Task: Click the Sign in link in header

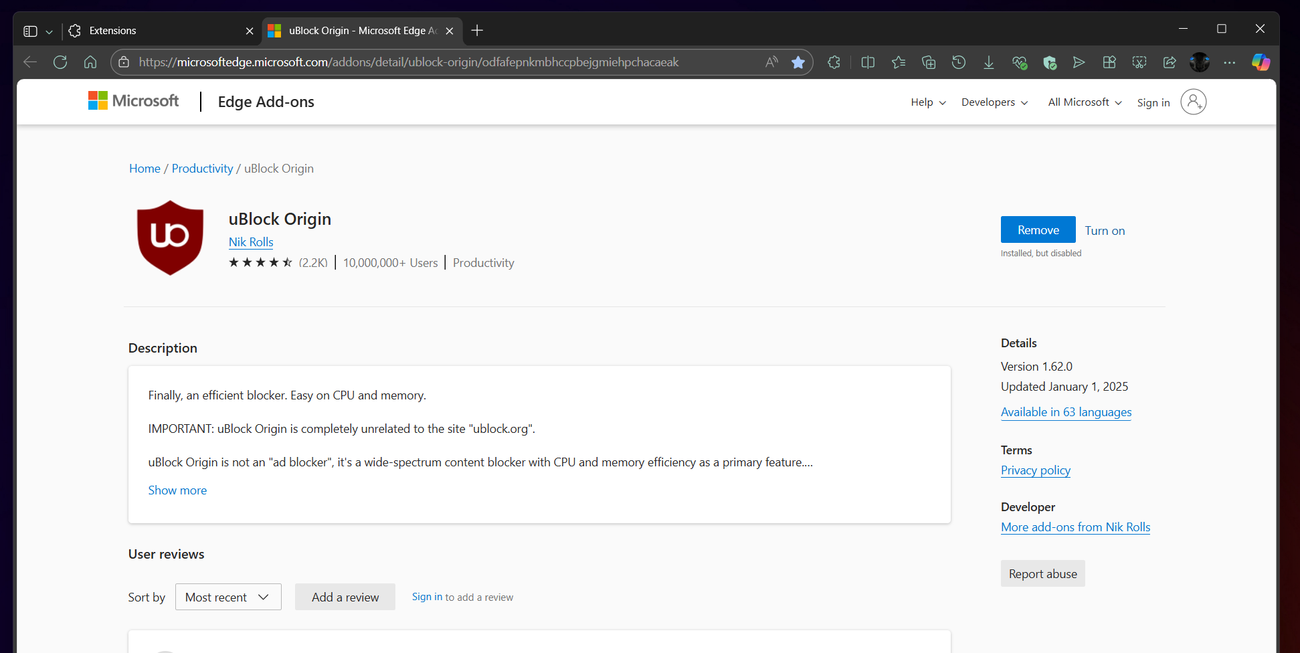Action: click(x=1153, y=102)
